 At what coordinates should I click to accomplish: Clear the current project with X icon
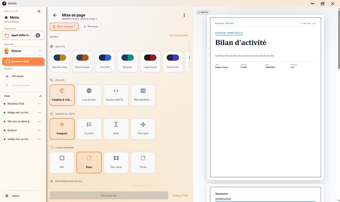[38, 35]
